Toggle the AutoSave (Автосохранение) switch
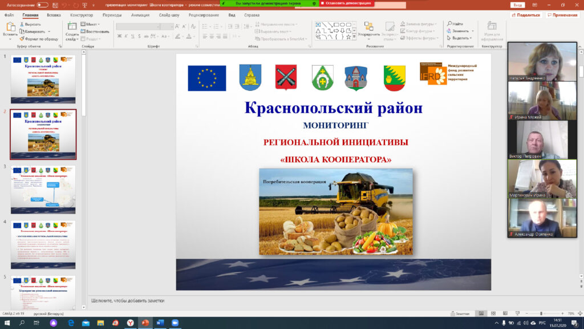 42,5
